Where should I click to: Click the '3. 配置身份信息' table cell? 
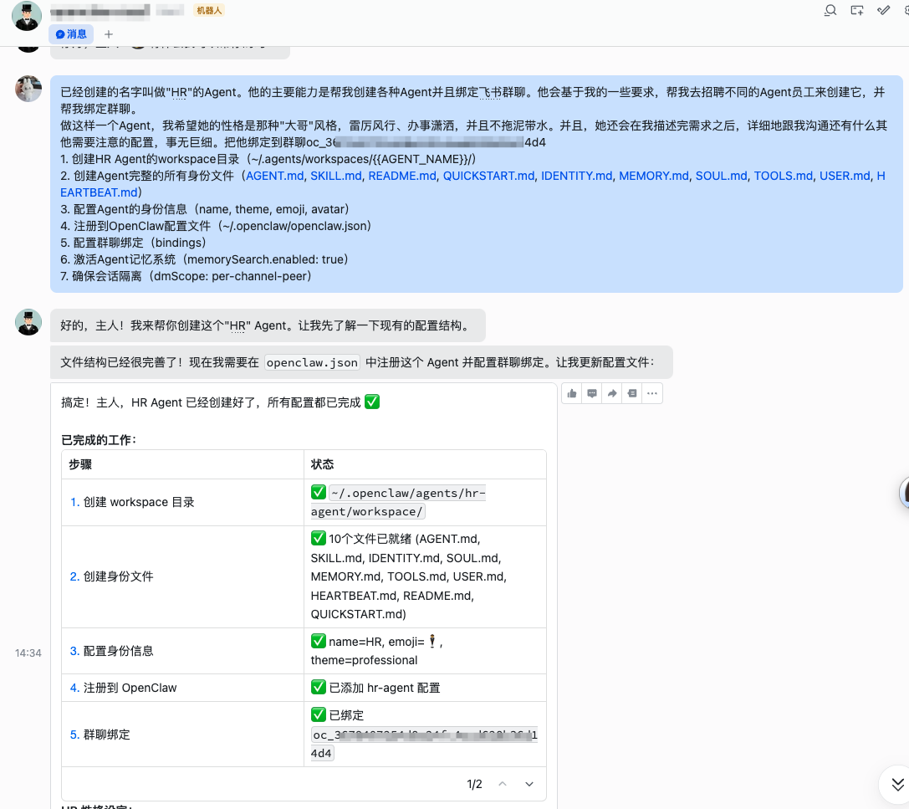[182, 651]
